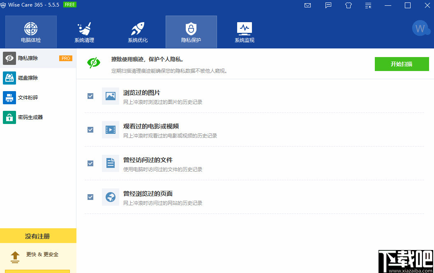The image size is (434, 273).
Task: Toggle the 曾经浏览过的页面 checkbox
Action: tap(90, 197)
